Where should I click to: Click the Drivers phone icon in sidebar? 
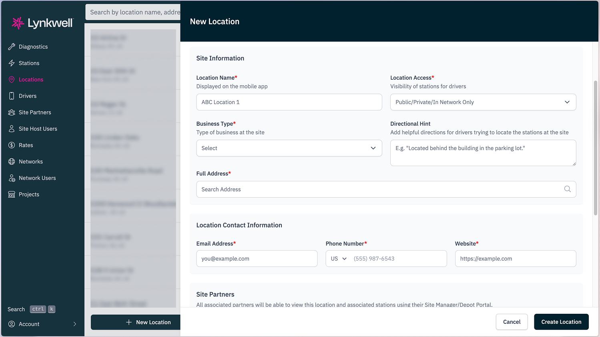[x=12, y=96]
